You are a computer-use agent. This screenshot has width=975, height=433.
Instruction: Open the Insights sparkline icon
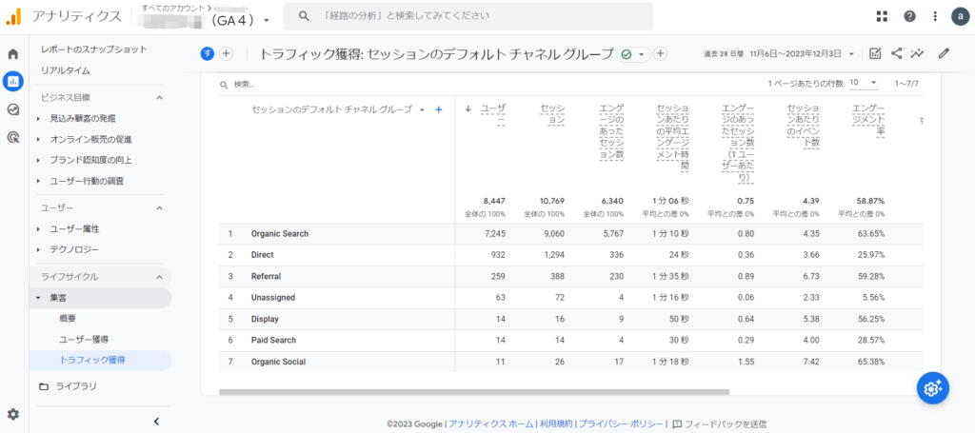coord(918,54)
